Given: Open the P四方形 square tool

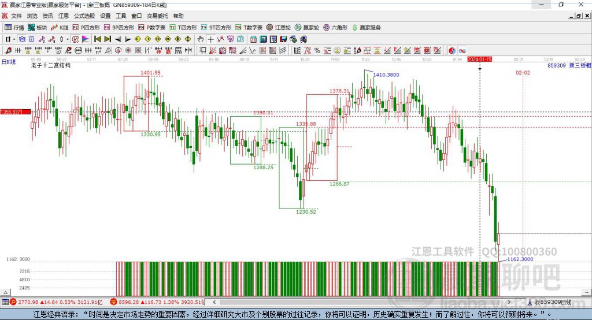Looking at the screenshot, I should coord(86,28).
